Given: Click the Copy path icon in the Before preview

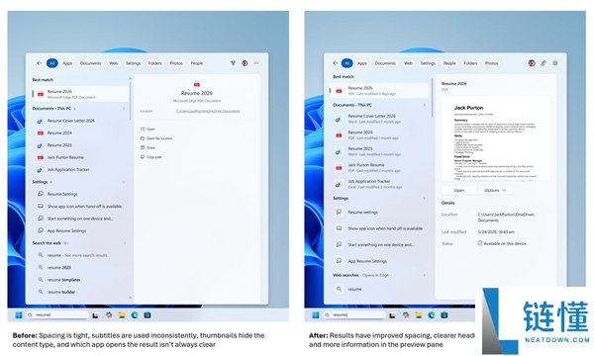Looking at the screenshot, I should click(x=143, y=156).
